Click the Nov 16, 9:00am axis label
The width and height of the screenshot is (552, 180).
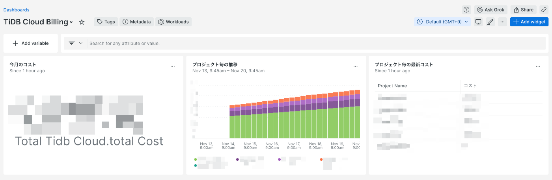click(272, 146)
